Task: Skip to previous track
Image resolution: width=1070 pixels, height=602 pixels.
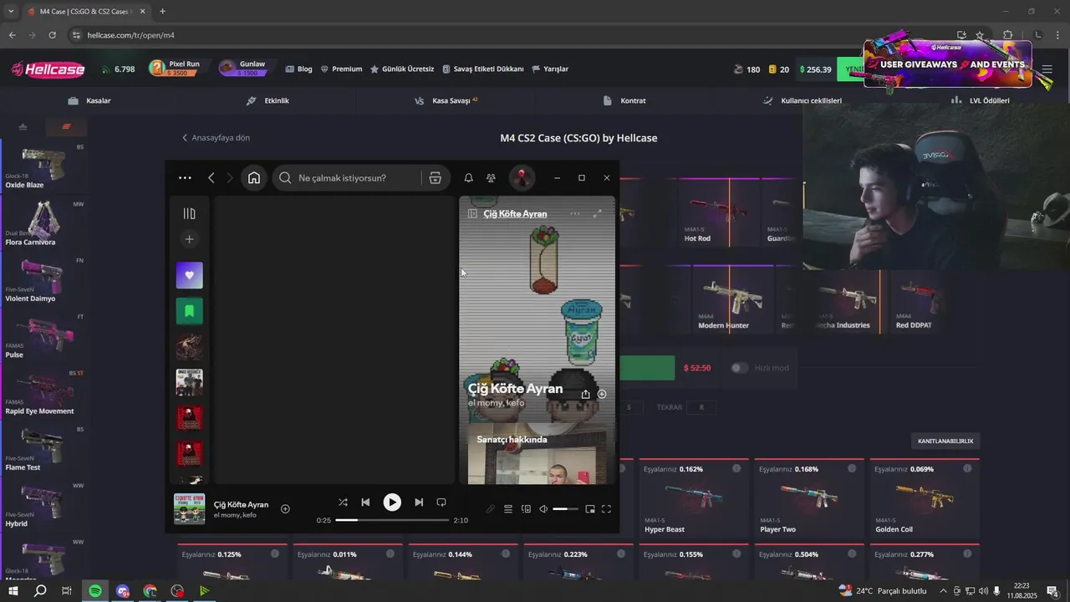Action: coord(365,503)
